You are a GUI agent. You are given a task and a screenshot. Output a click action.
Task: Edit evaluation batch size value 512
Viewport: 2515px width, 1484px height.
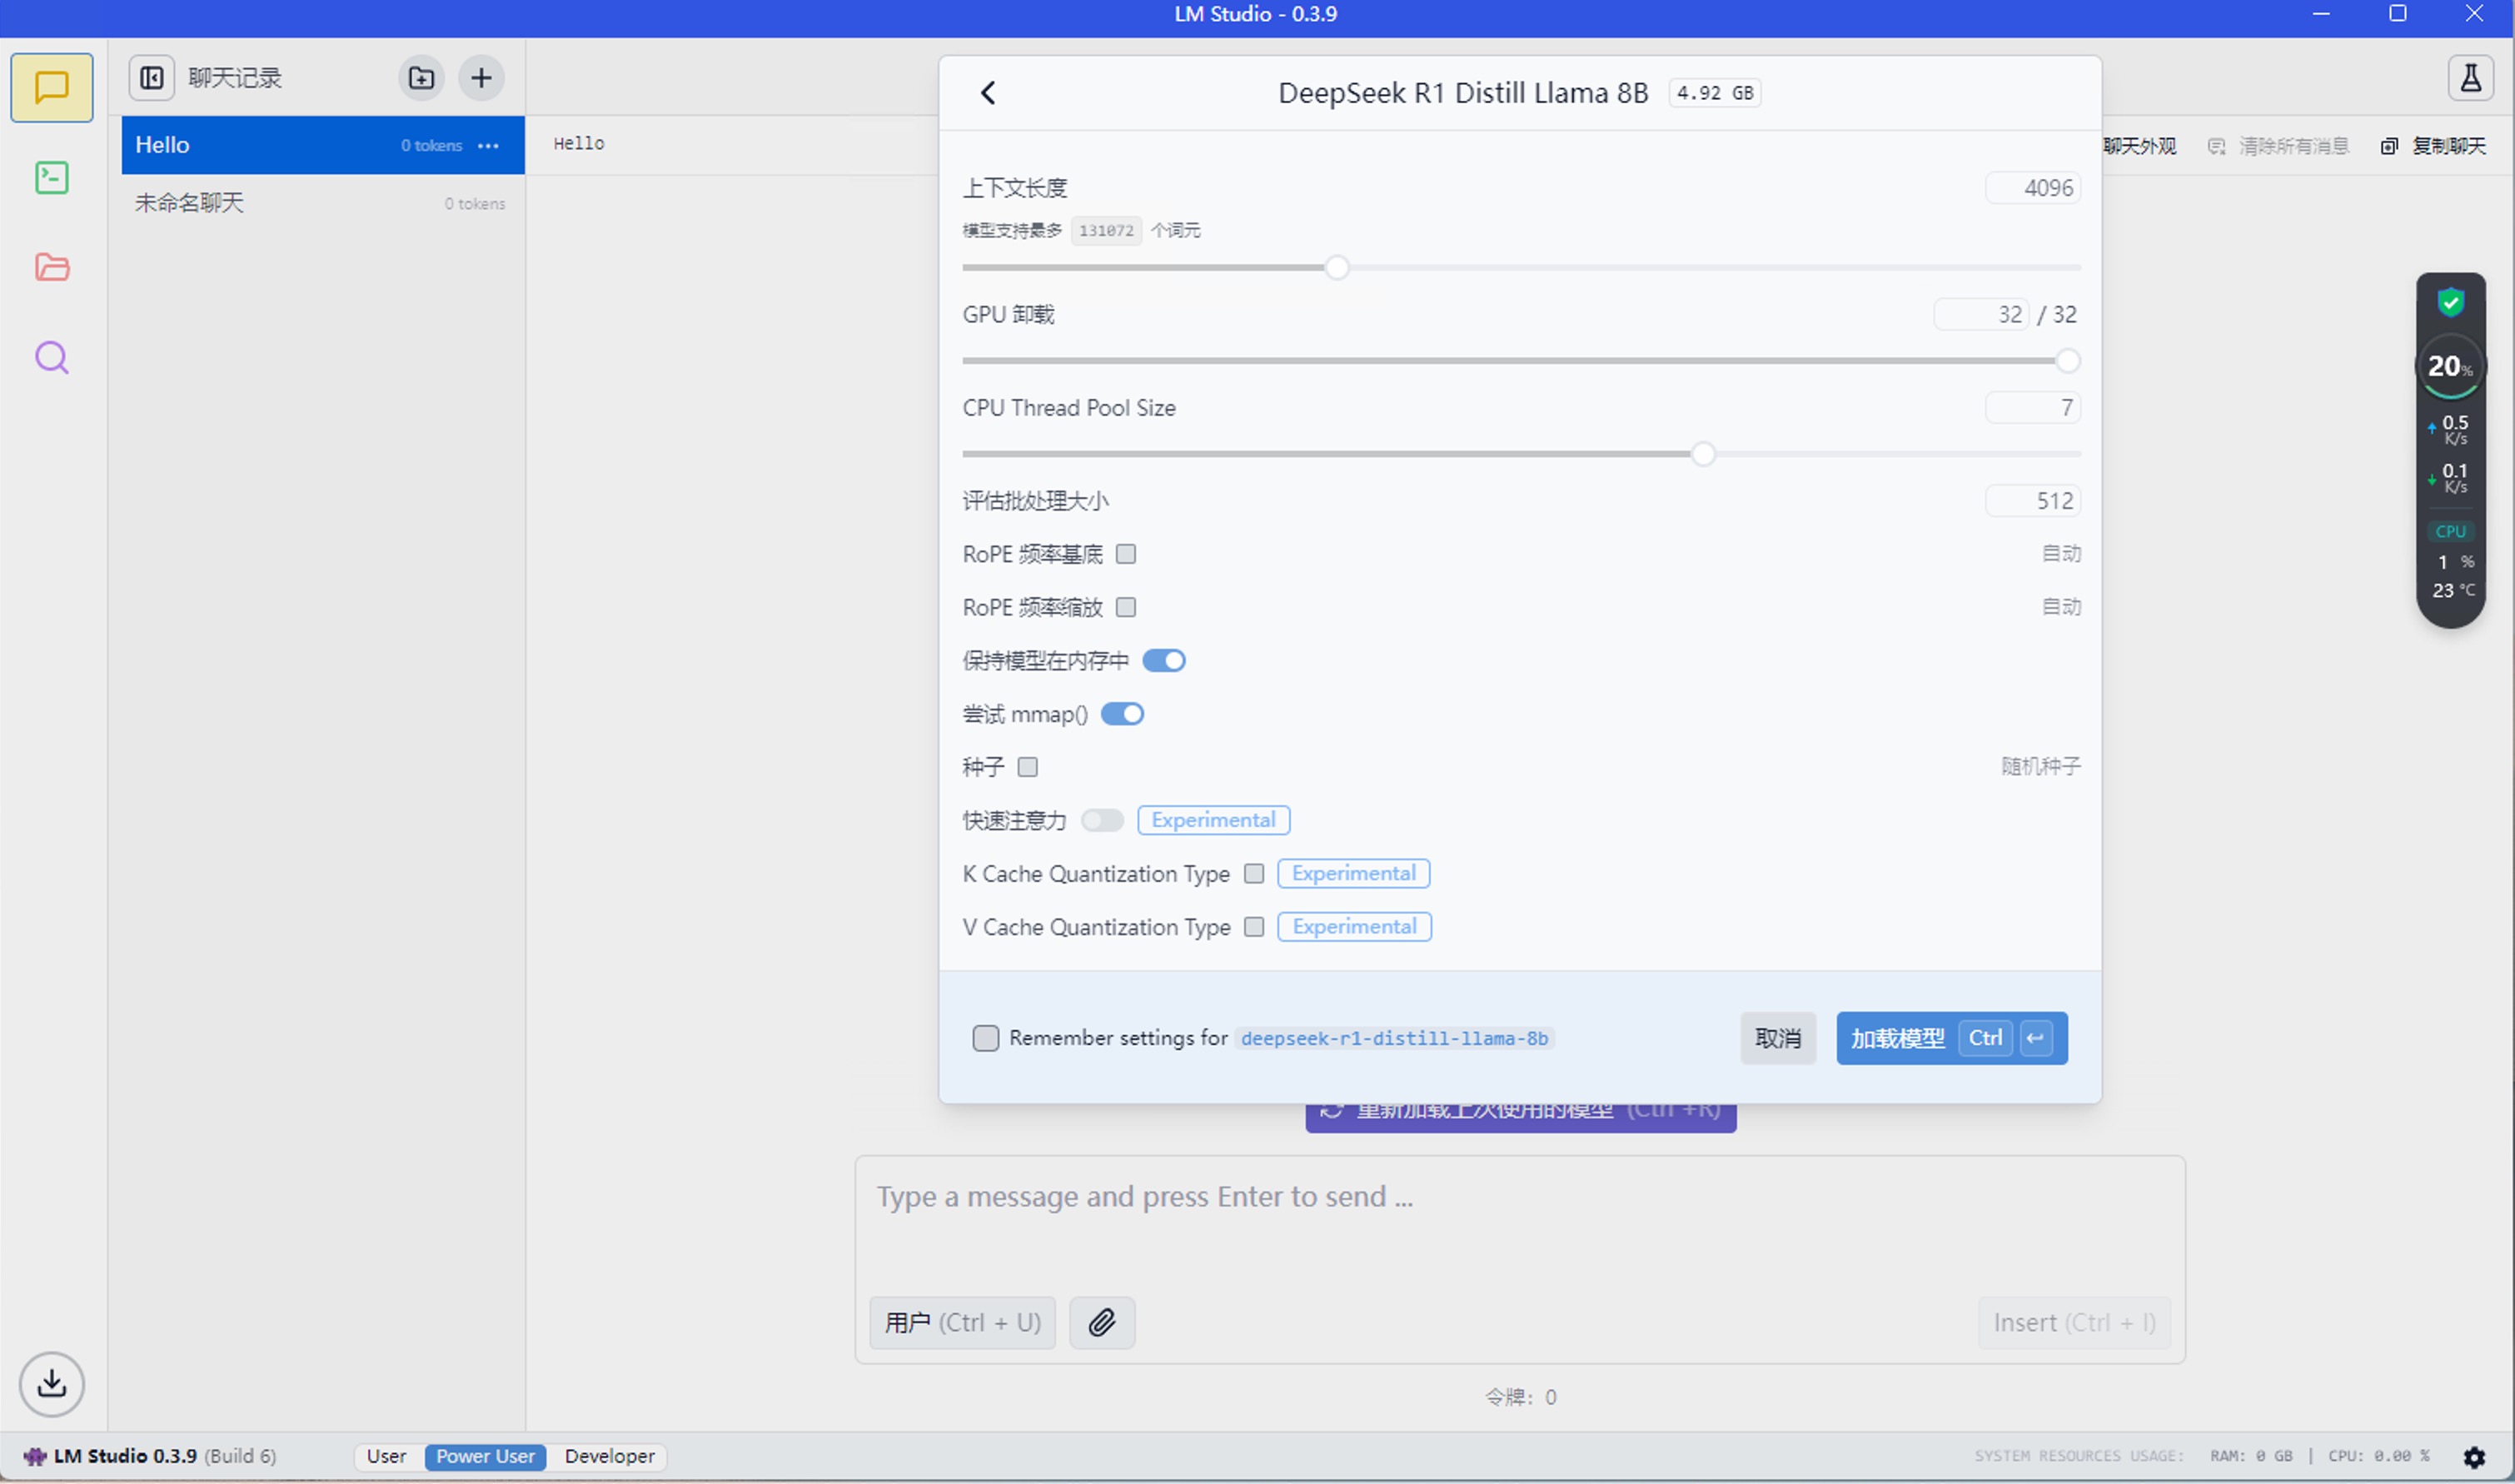pos(2032,501)
